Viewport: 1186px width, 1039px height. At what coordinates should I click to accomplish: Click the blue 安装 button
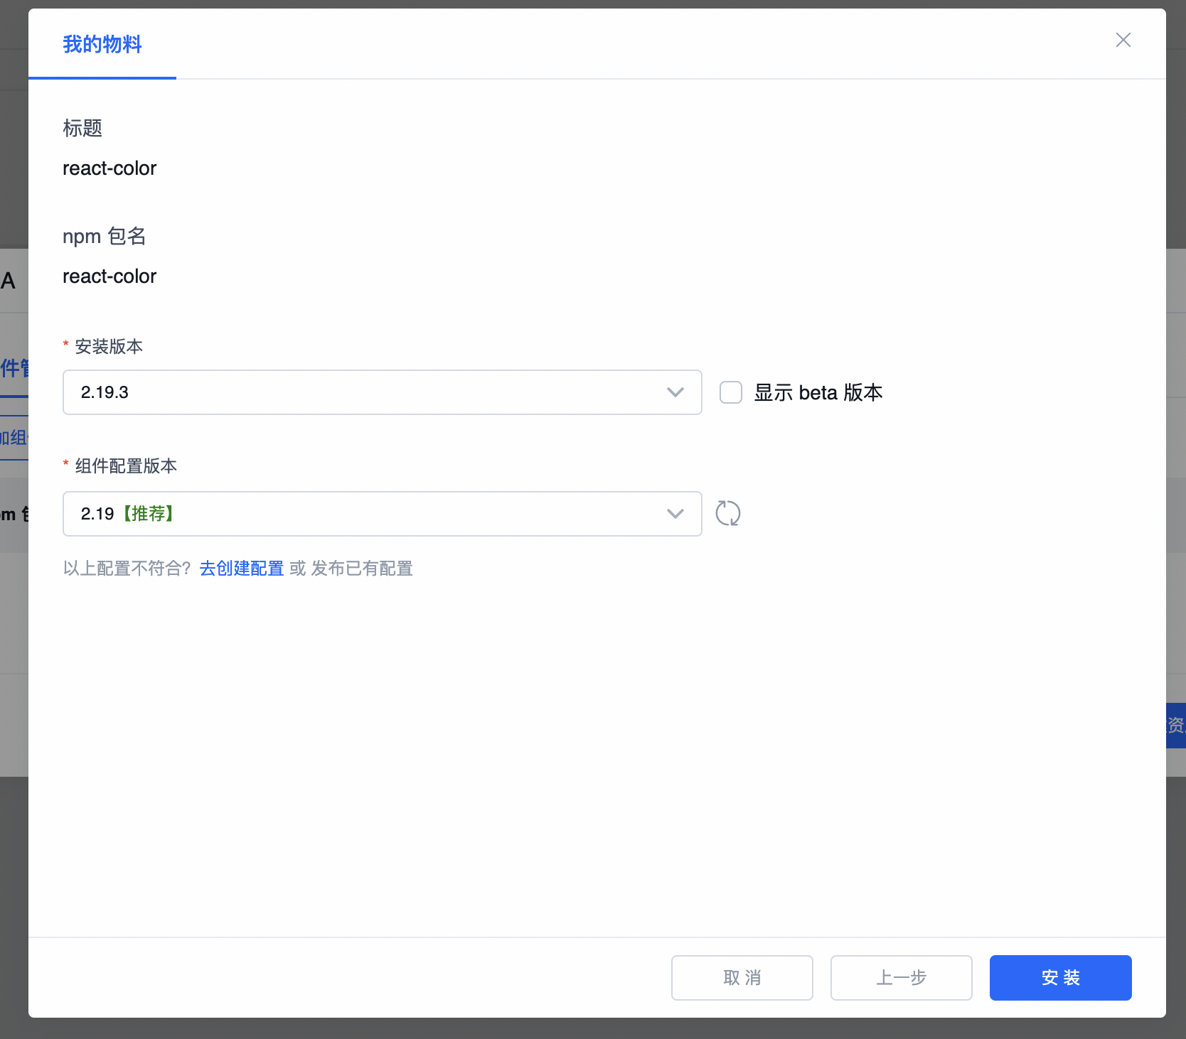tap(1060, 978)
